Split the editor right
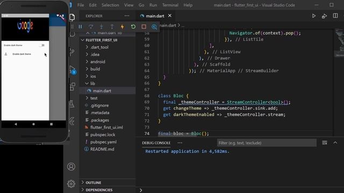This screenshot has height=193, width=344. [x=335, y=16]
